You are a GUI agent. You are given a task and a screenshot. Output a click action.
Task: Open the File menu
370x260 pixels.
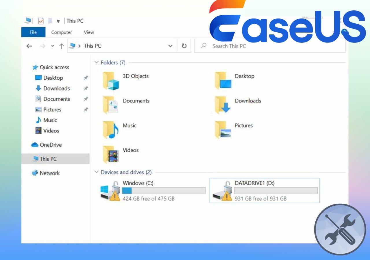pyautogui.click(x=33, y=32)
